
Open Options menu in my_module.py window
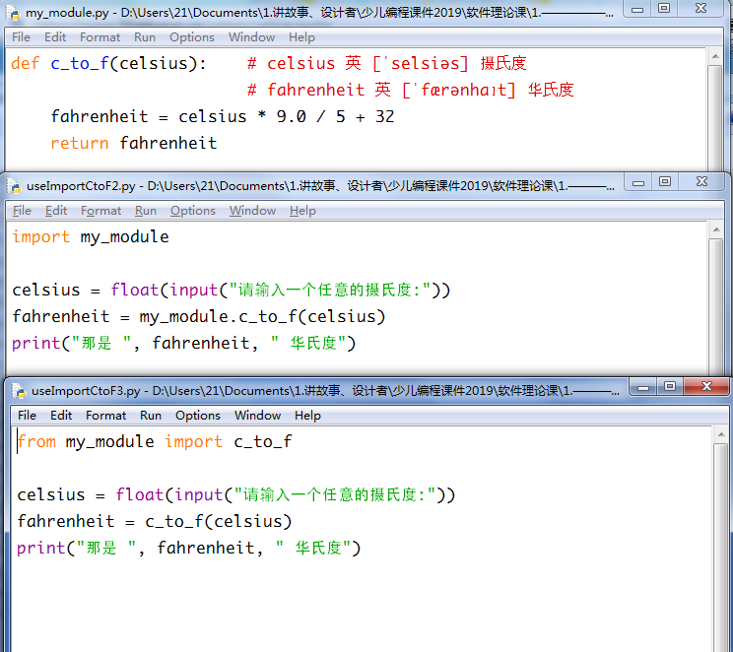pyautogui.click(x=192, y=36)
